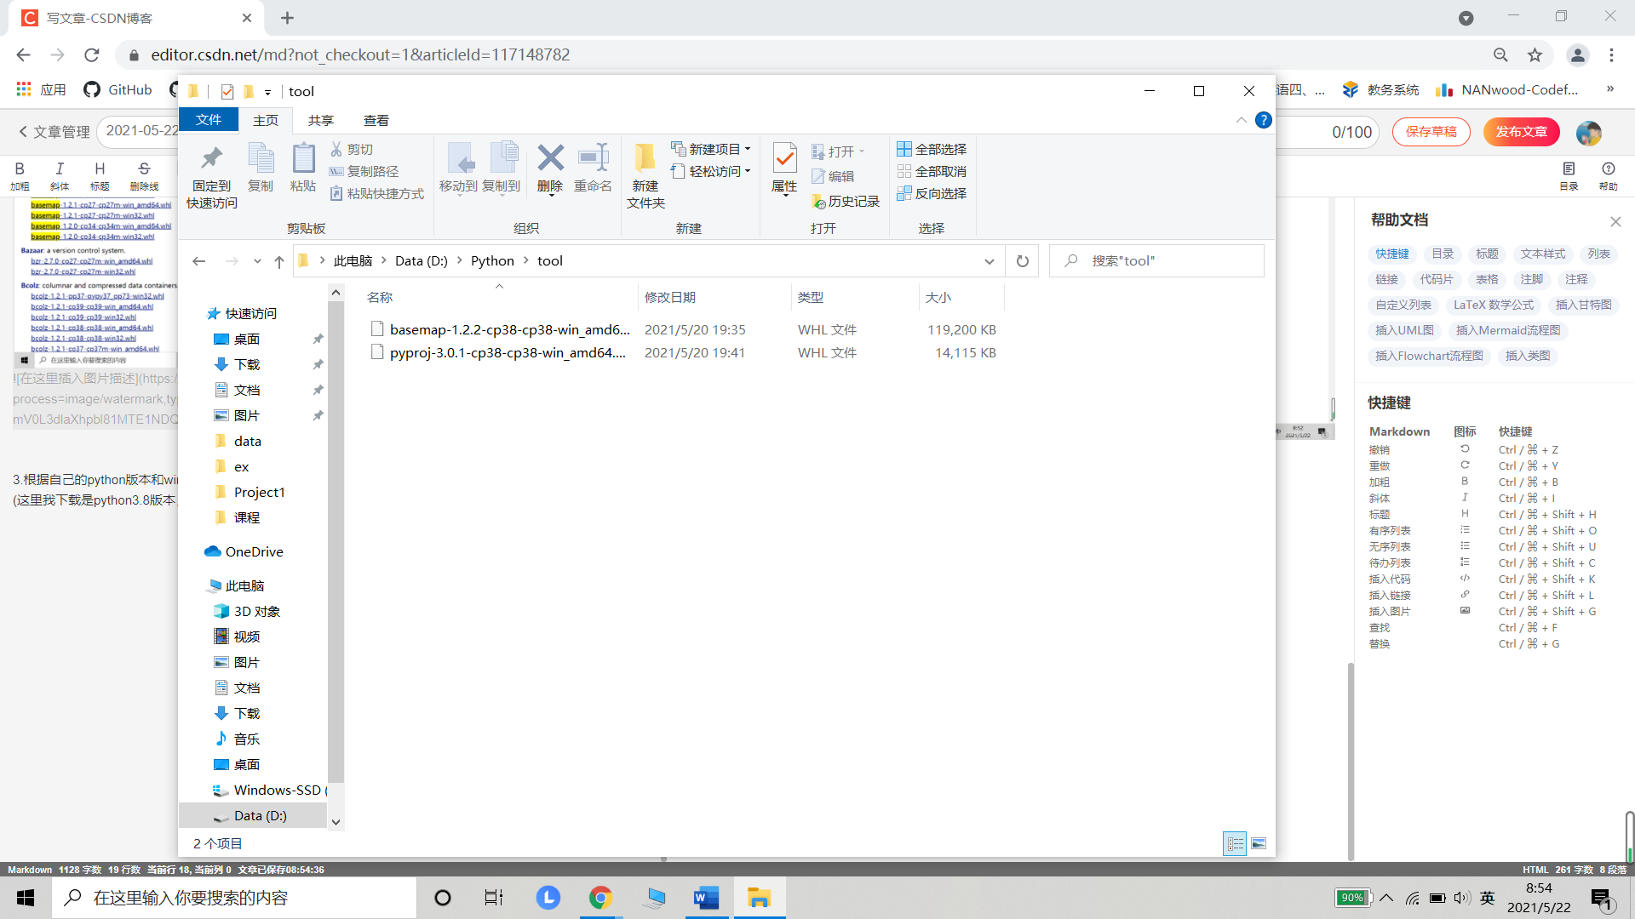Image resolution: width=1635 pixels, height=919 pixels.
Task: Expand the address bar history dropdown
Action: [989, 261]
